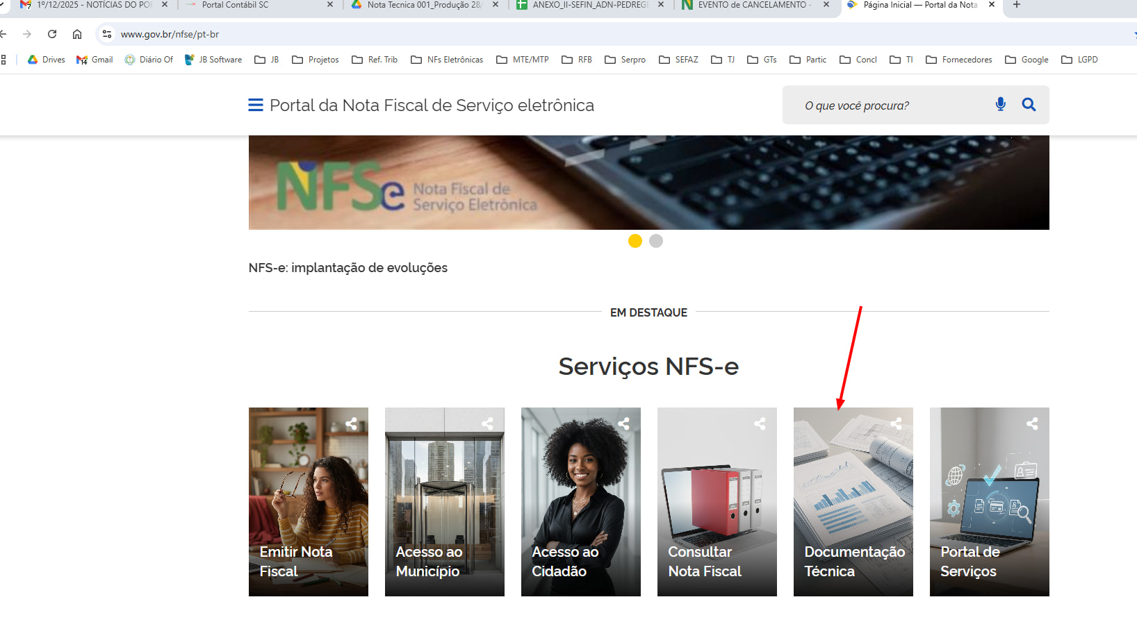The image size is (1137, 638).
Task: Switch to the Portal Contábil SC tab
Action: (x=235, y=5)
